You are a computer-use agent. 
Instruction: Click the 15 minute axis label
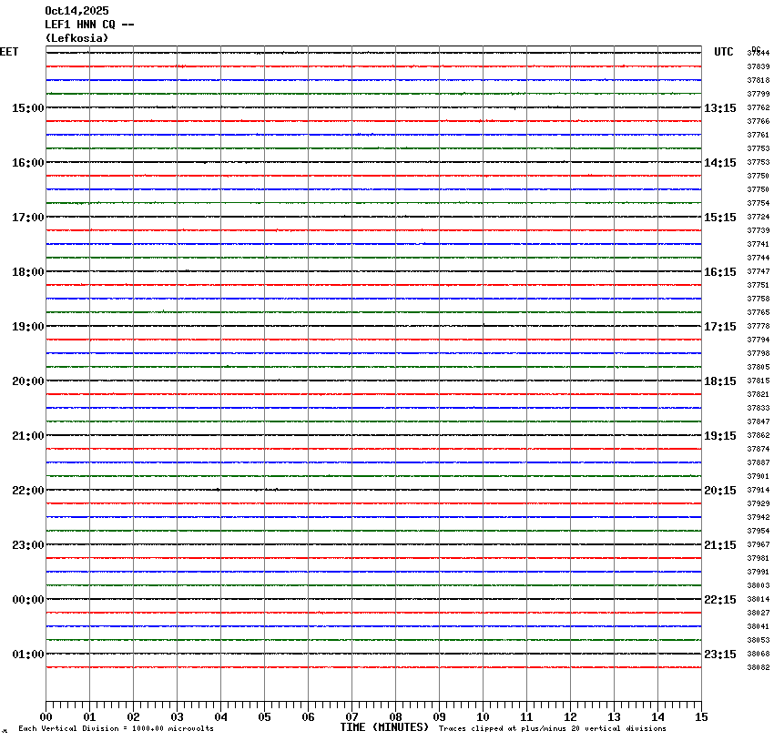[x=701, y=717]
